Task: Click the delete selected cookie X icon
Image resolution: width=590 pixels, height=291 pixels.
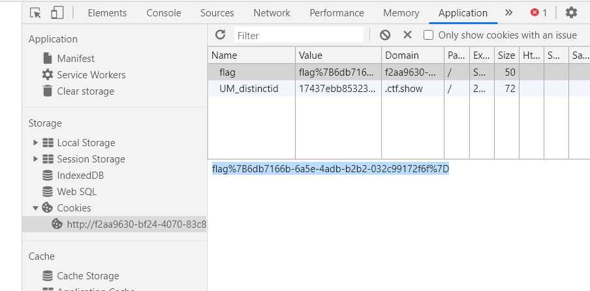Action: pos(407,35)
